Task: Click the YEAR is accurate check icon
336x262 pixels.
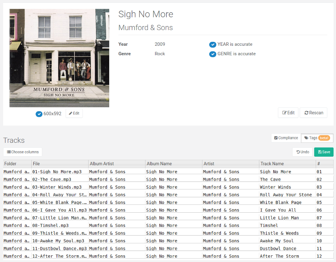Action: pyautogui.click(x=213, y=45)
